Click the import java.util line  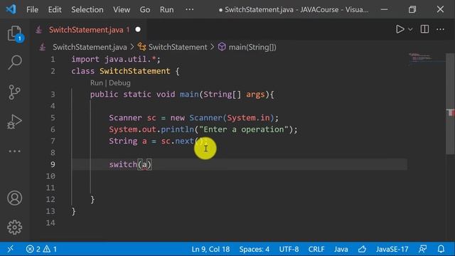click(116, 59)
